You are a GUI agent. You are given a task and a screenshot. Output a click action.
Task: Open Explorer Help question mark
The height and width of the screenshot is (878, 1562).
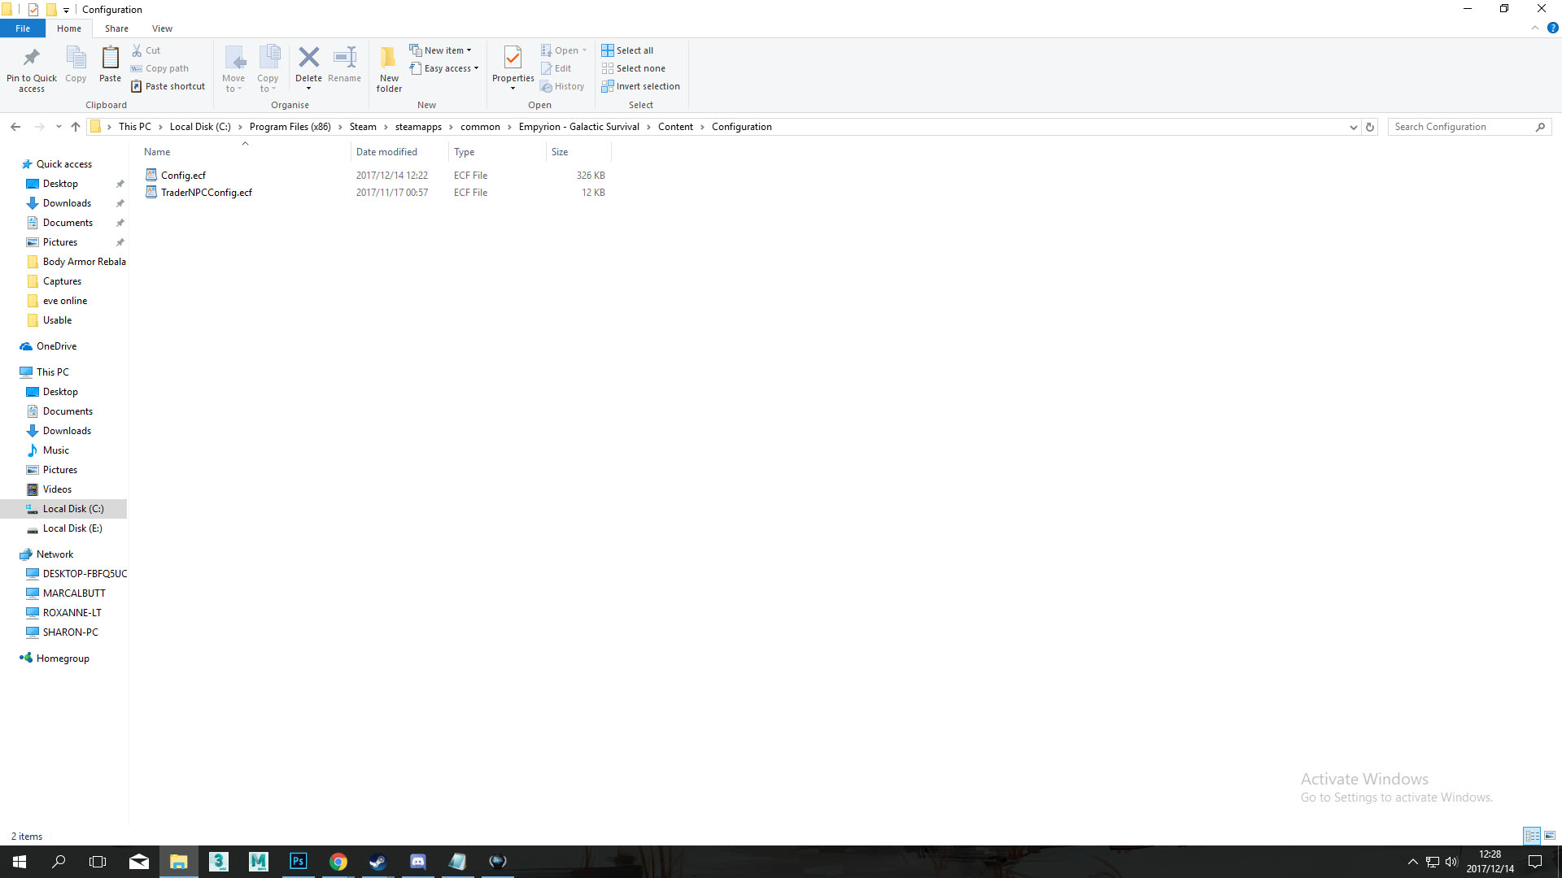(x=1552, y=28)
